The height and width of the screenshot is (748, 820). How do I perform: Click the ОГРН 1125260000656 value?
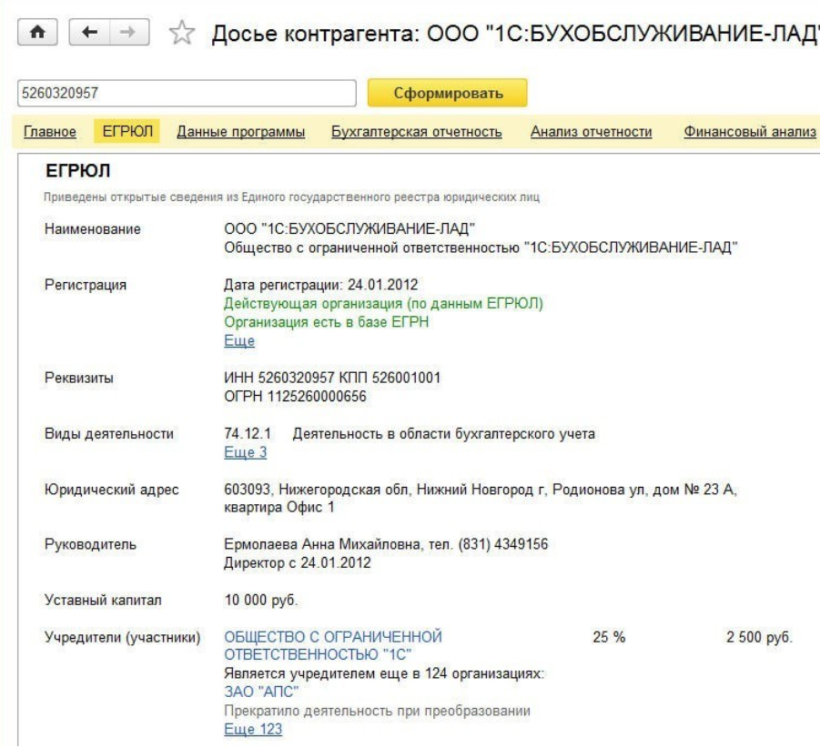coord(296,396)
